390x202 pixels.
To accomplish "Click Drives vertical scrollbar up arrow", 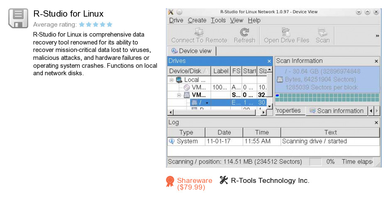I will [x=270, y=70].
